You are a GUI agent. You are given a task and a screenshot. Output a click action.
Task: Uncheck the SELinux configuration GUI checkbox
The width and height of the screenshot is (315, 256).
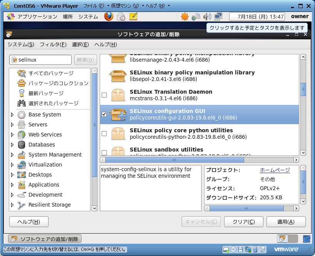coord(104,114)
